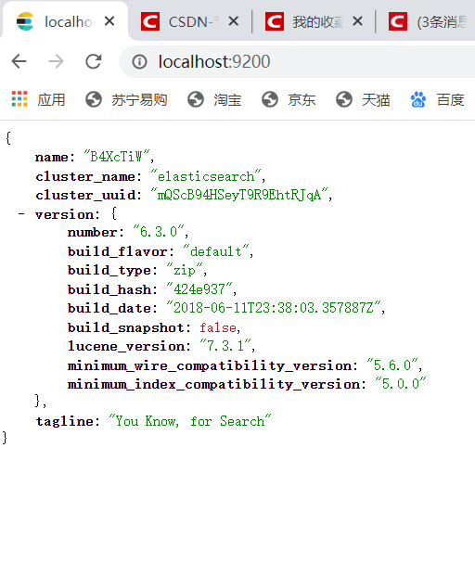Switch to the (3条消息 tab
The height and width of the screenshot is (563, 475).
pyautogui.click(x=429, y=22)
